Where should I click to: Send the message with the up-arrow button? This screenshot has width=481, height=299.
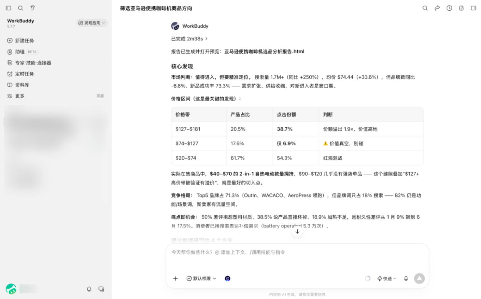[419, 279]
